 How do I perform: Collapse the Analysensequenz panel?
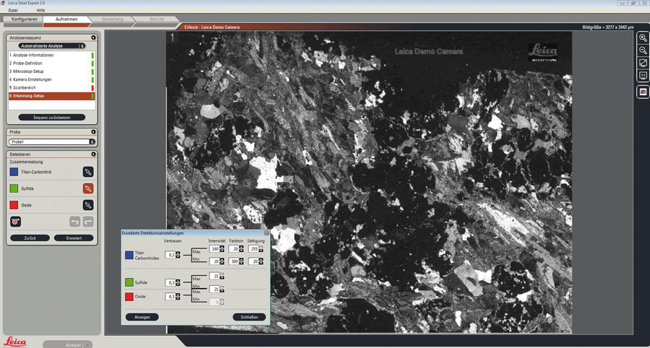[93, 37]
